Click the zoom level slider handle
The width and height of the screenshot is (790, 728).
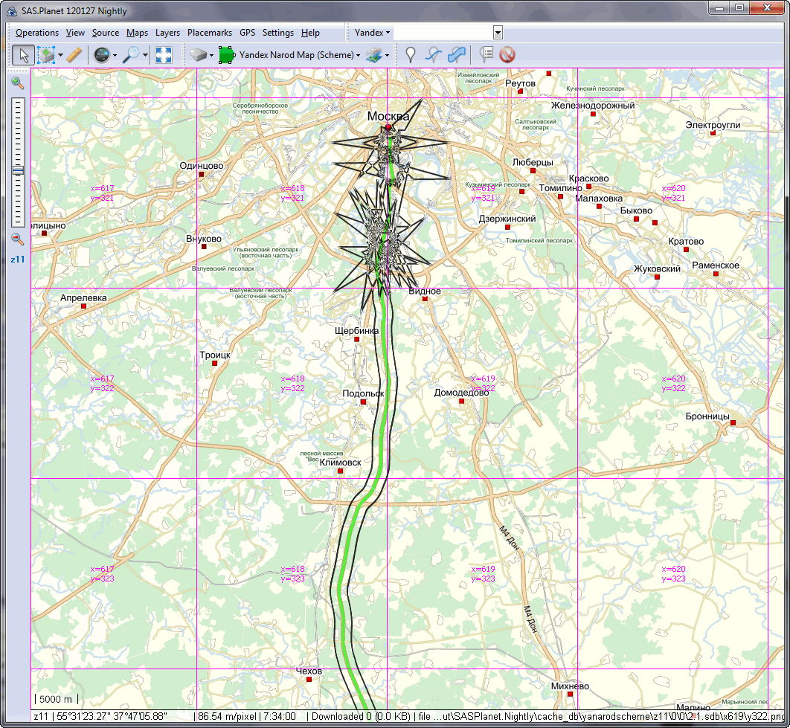(x=17, y=170)
